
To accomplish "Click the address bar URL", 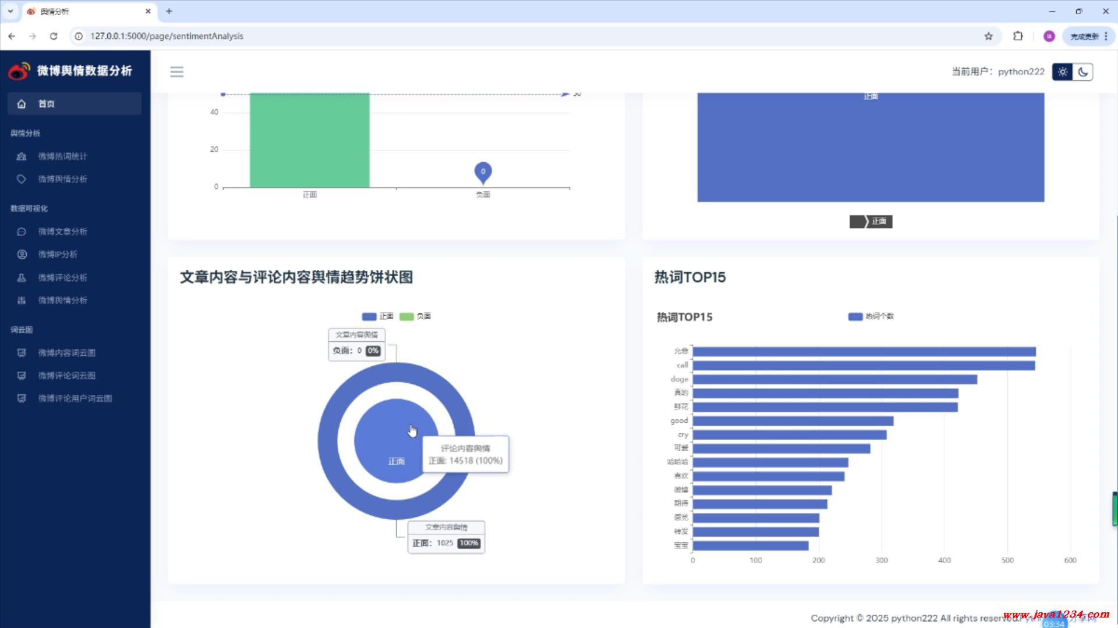I will [x=167, y=36].
